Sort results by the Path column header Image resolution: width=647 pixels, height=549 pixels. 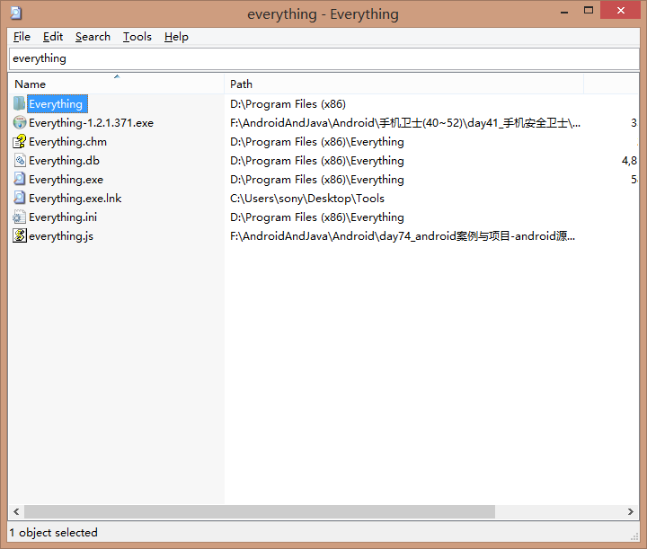tap(404, 84)
